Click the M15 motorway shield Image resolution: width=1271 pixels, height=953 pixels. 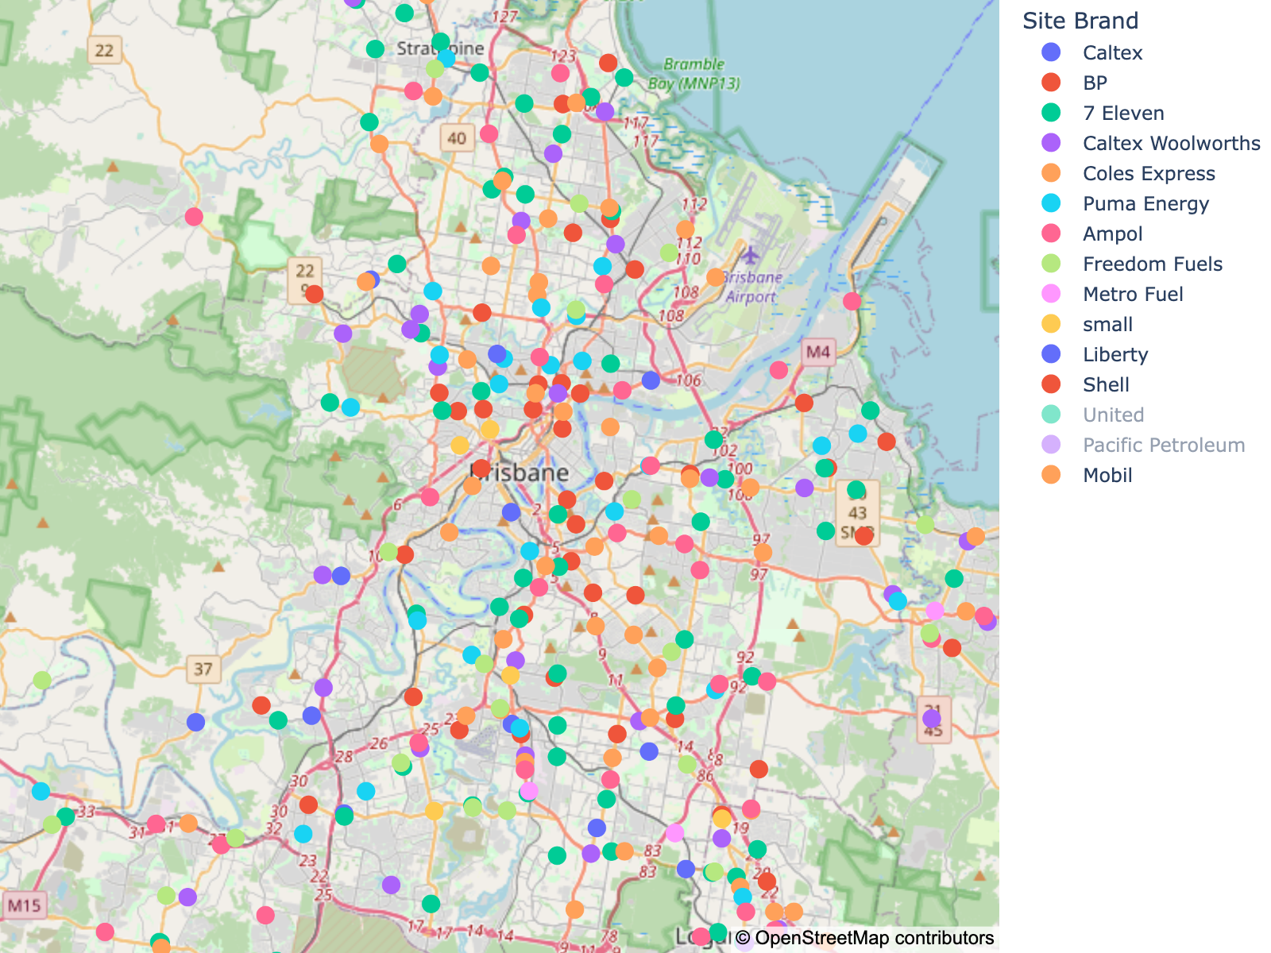tap(24, 905)
